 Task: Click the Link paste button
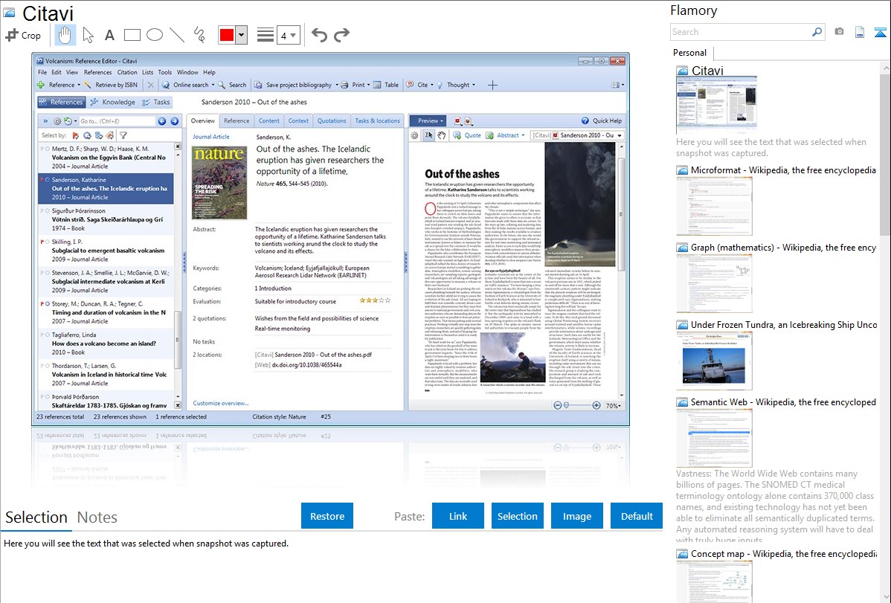[x=458, y=516]
